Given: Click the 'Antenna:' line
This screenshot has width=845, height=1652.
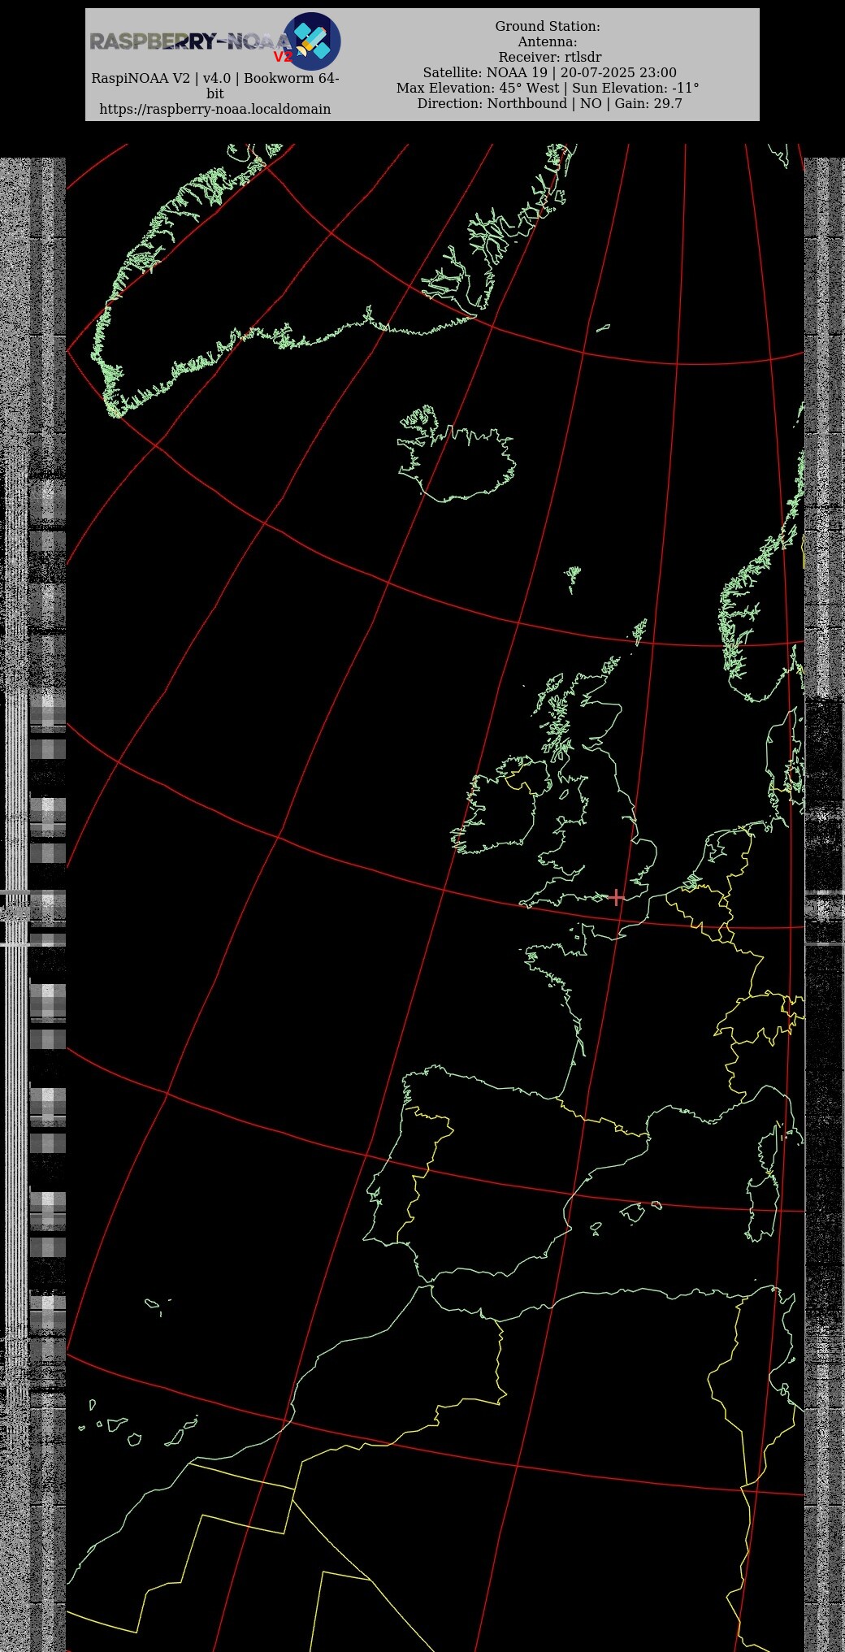Looking at the screenshot, I should (x=548, y=41).
